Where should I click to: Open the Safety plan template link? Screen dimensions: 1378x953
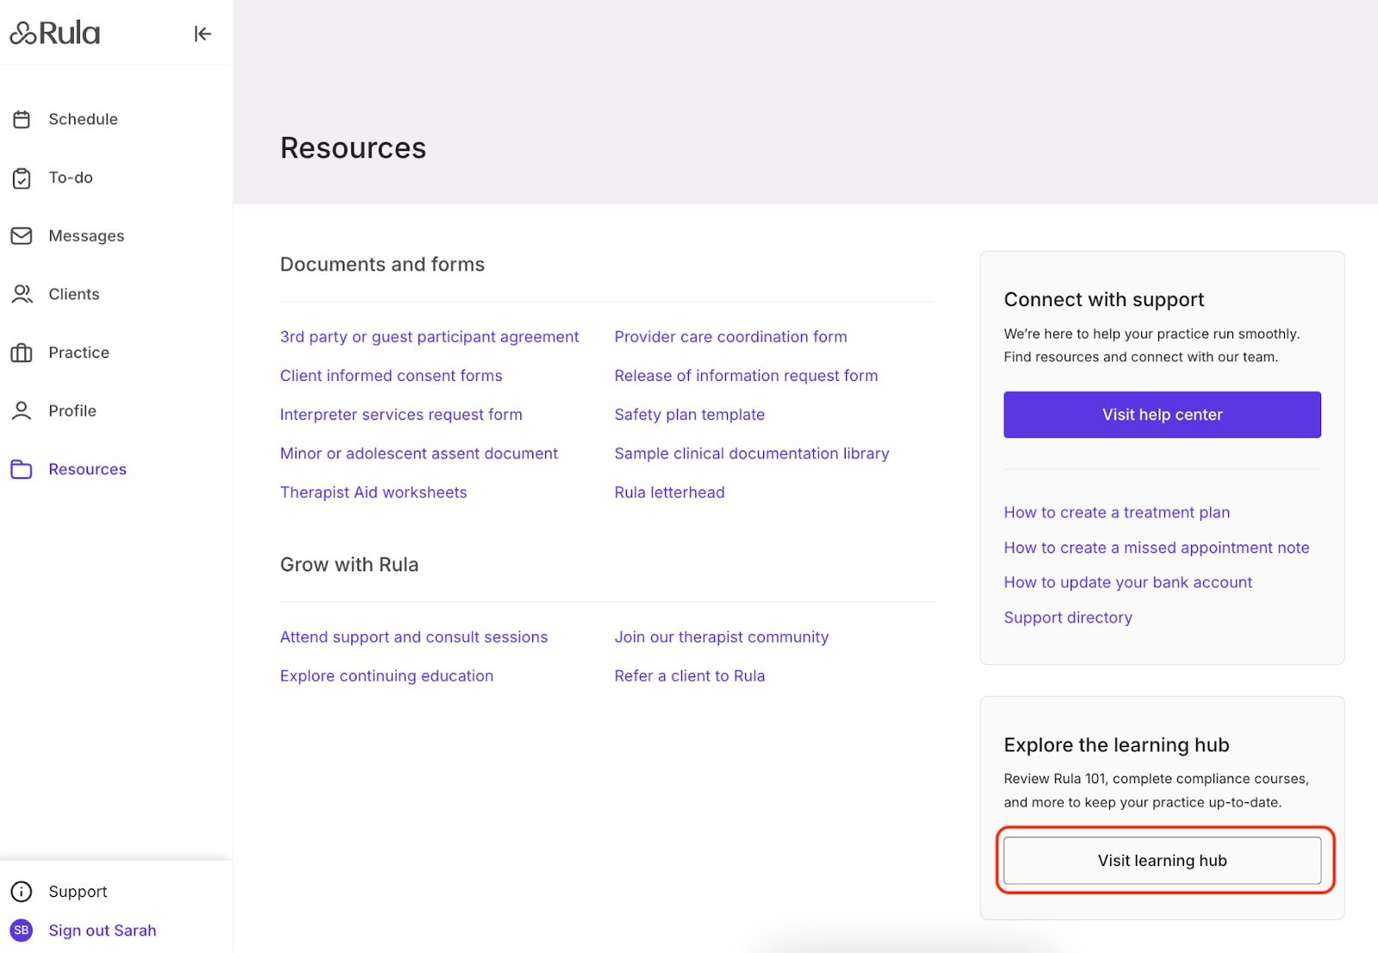pyautogui.click(x=689, y=414)
